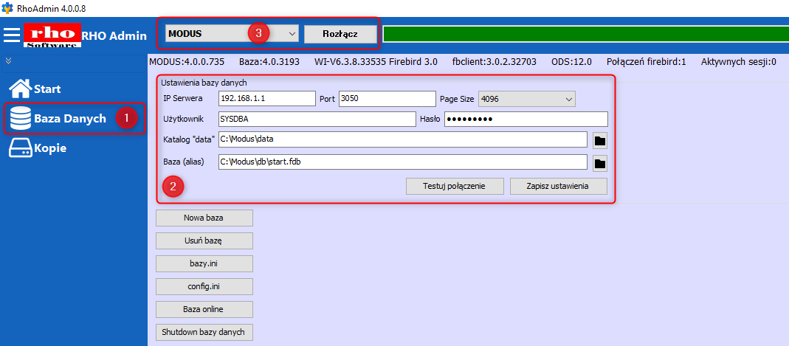This screenshot has height=346, width=789.
Task: Click the rho Software logo
Action: pyautogui.click(x=51, y=35)
